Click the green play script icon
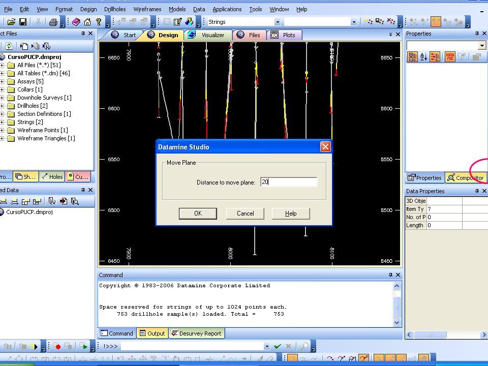Screen dimensions: 488x366 coord(83,346)
